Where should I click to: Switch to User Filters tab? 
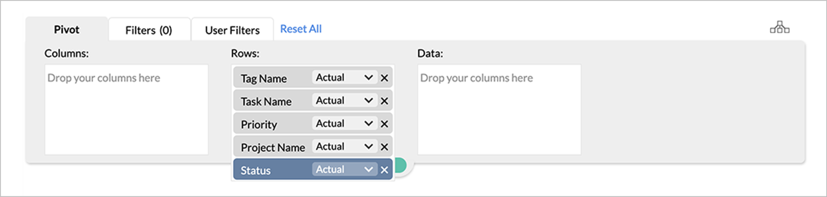click(232, 30)
